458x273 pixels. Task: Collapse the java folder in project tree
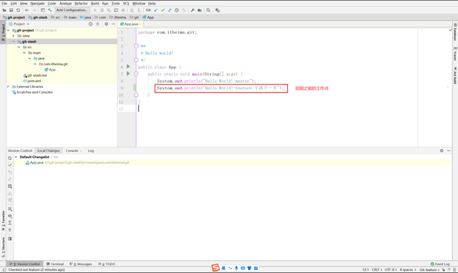[x=29, y=58]
